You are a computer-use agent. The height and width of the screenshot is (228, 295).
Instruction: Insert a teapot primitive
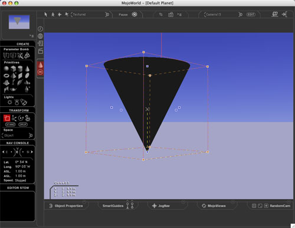click(x=13, y=89)
